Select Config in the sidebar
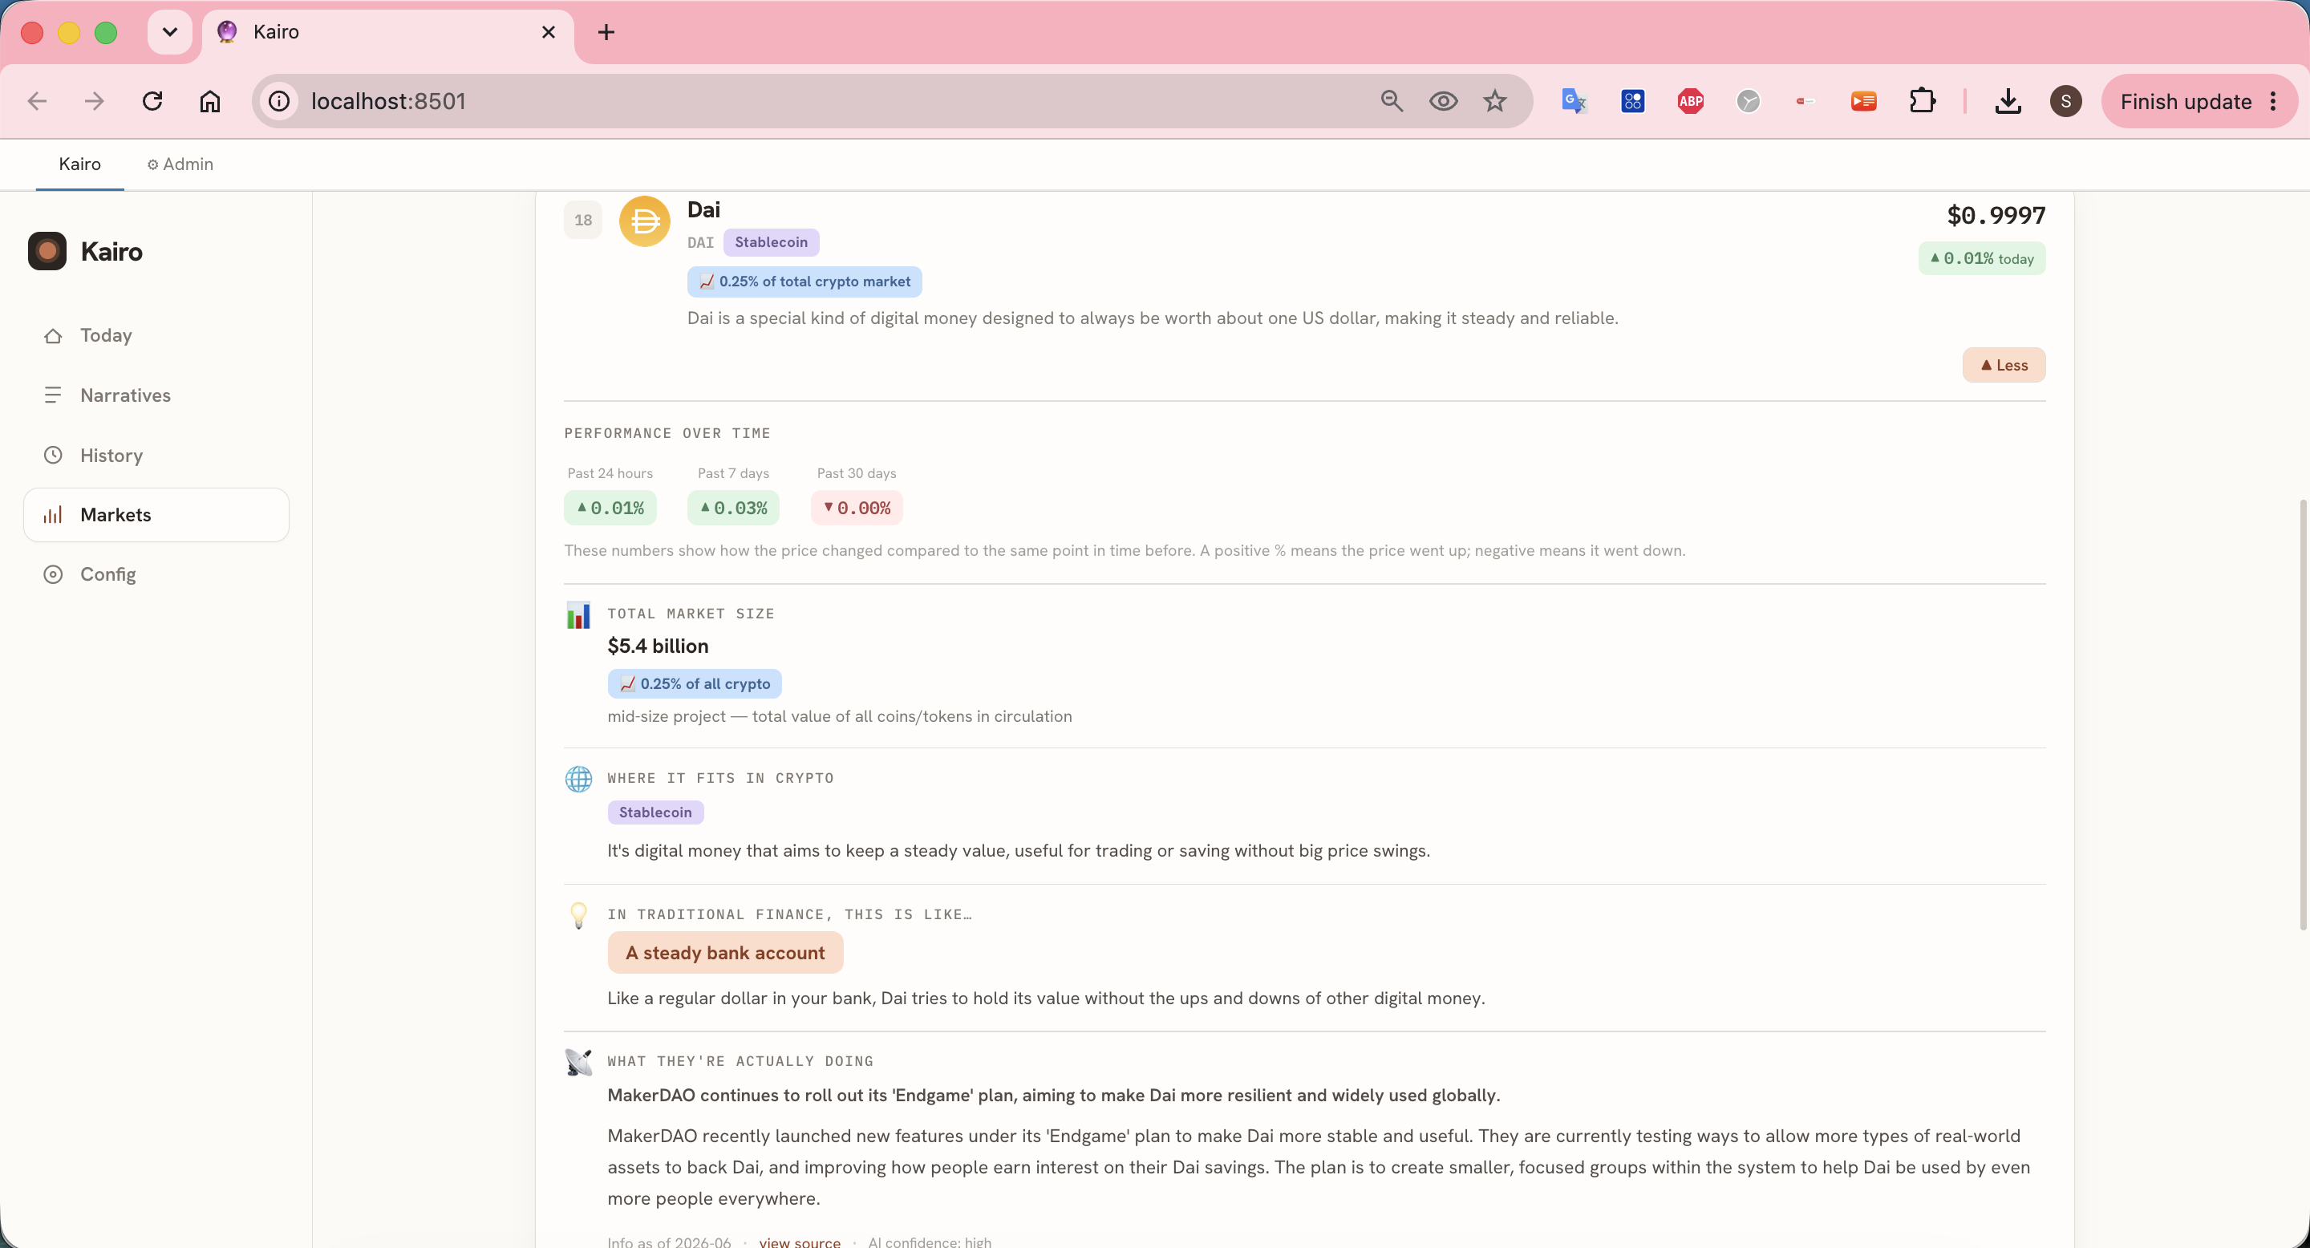The image size is (2310, 1248). (x=156, y=575)
